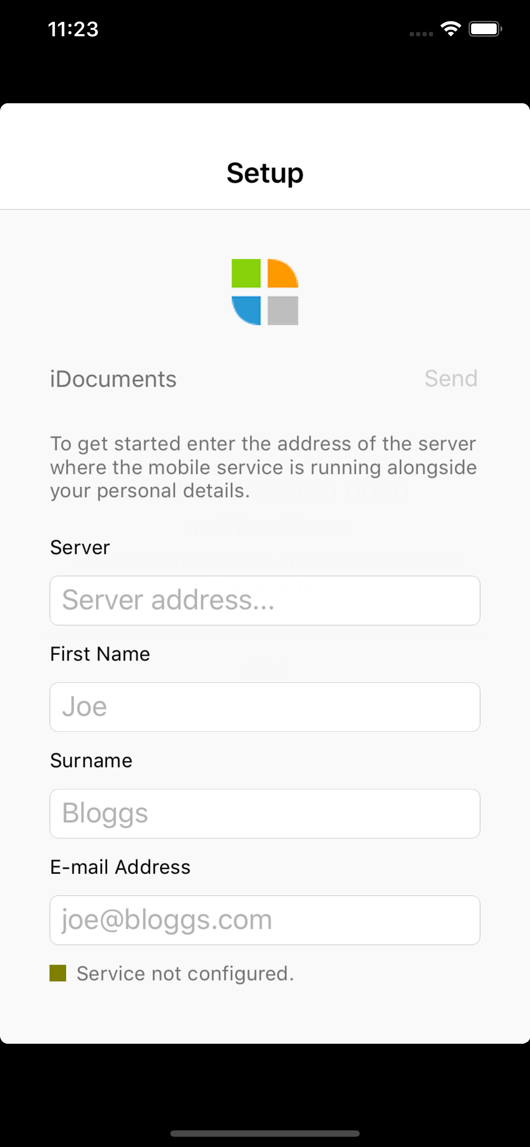This screenshot has height=1147, width=530.
Task: Tap the Surname label
Action: [x=91, y=760]
